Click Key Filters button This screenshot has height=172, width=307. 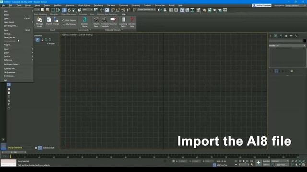pos(282,165)
